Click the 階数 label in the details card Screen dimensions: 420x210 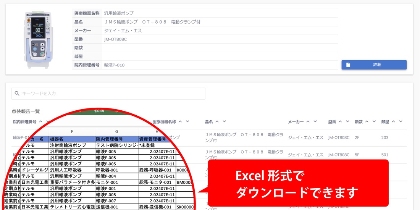(x=79, y=48)
